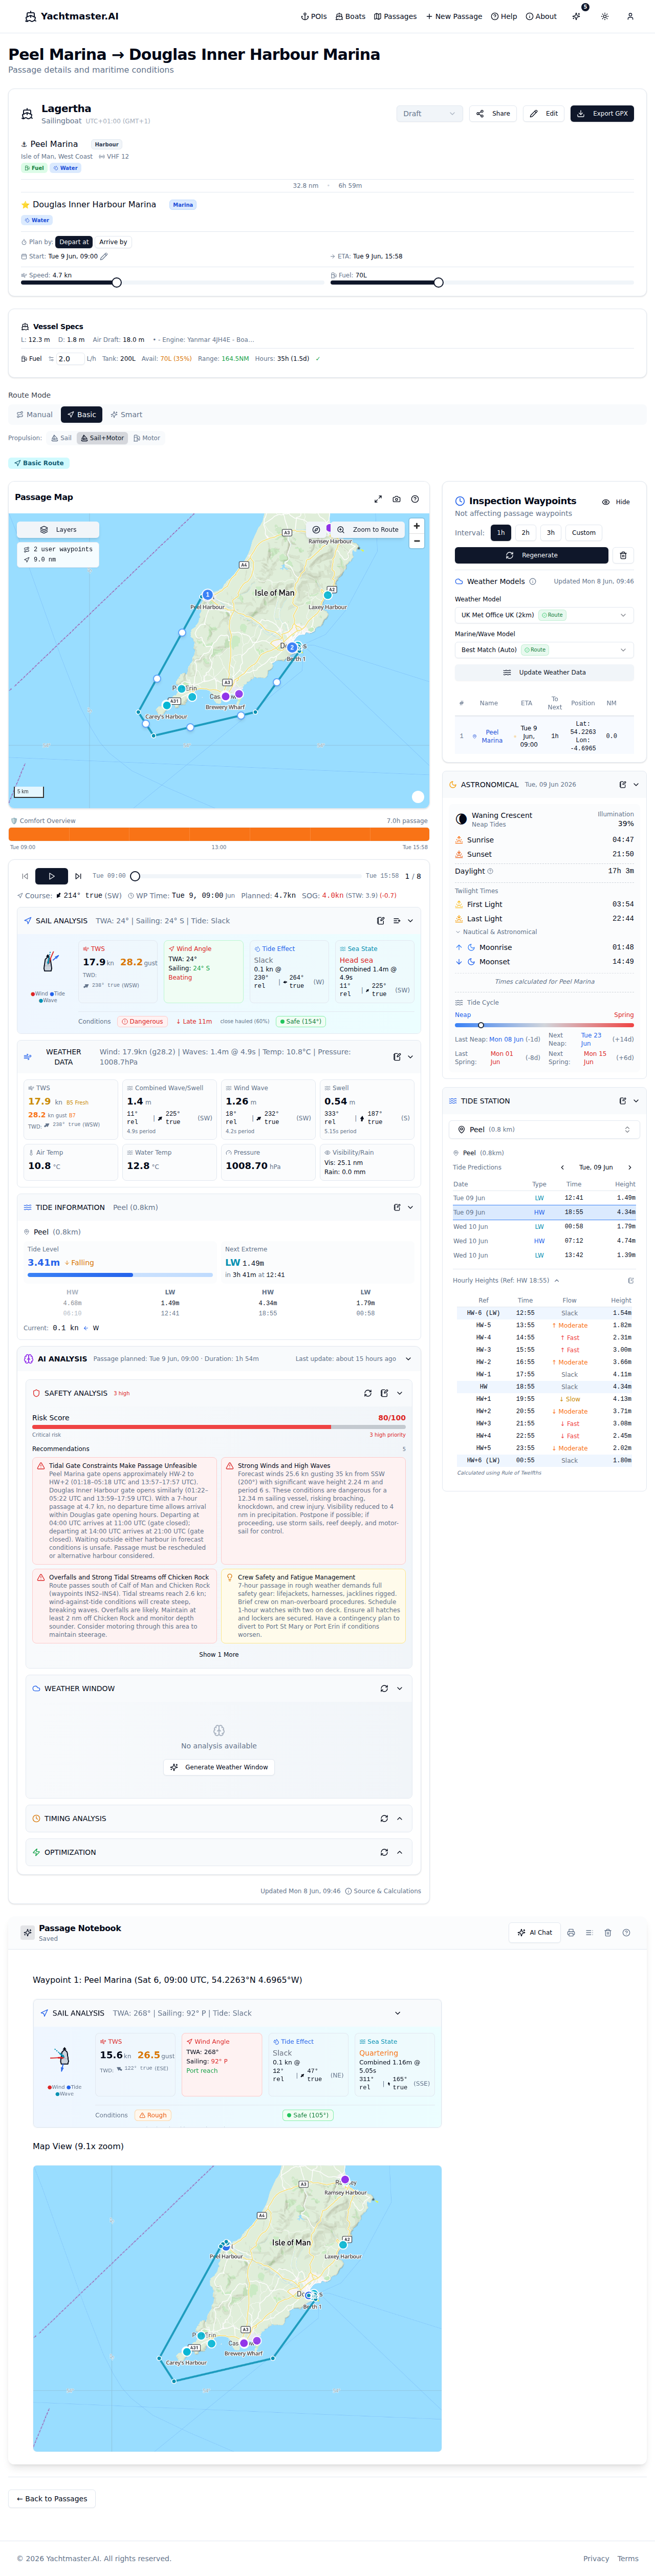Play the passage timeline

click(x=52, y=876)
